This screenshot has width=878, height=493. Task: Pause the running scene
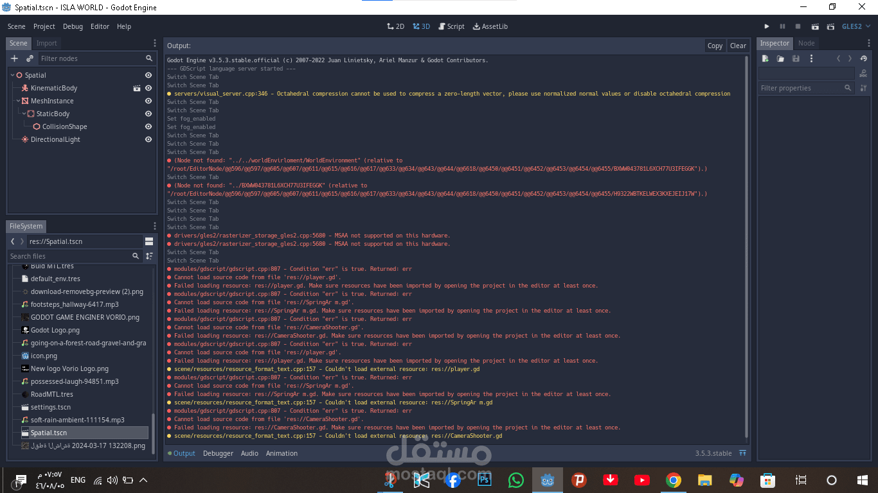pyautogui.click(x=782, y=26)
